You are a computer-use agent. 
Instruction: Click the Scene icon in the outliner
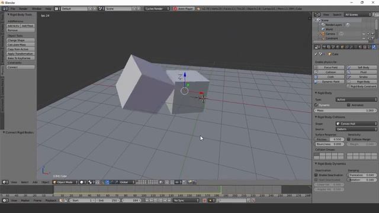click(x=319, y=20)
